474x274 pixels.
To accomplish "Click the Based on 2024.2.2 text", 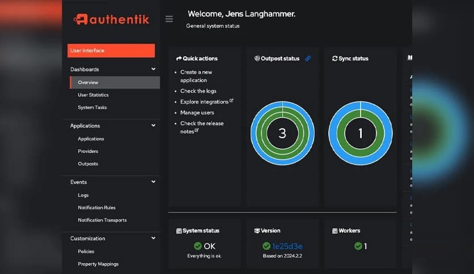I will [282, 256].
